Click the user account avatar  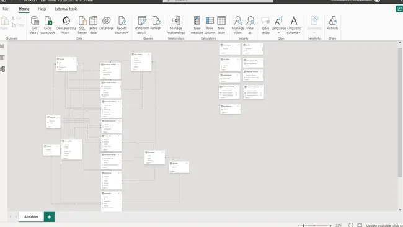click(x=378, y=1)
